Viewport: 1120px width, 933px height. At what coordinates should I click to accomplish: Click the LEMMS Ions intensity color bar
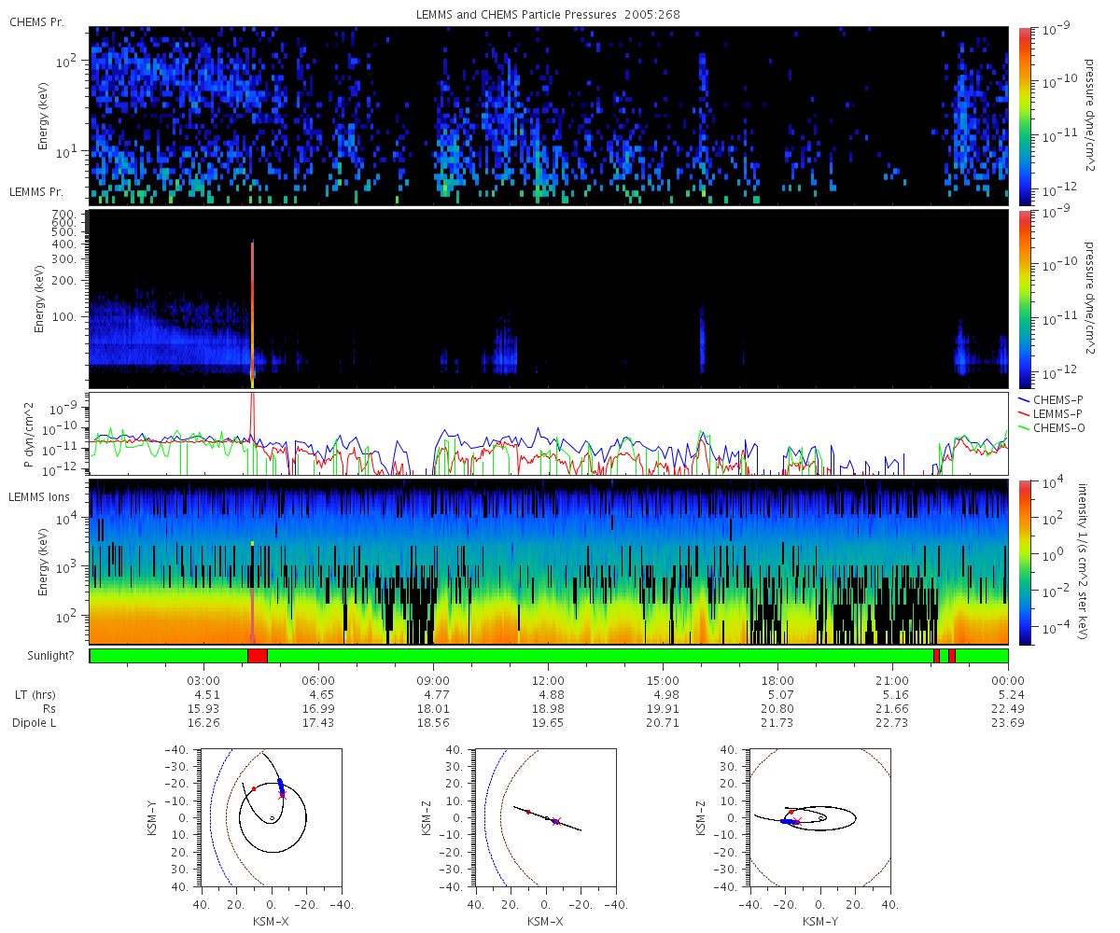tap(1024, 562)
